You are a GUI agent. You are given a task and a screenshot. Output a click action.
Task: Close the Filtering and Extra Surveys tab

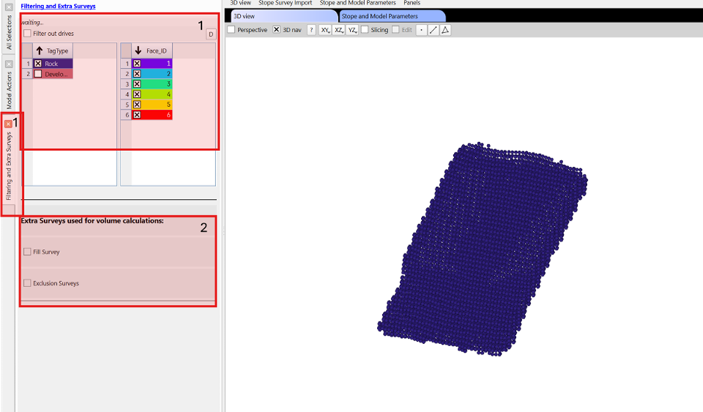coord(8,123)
